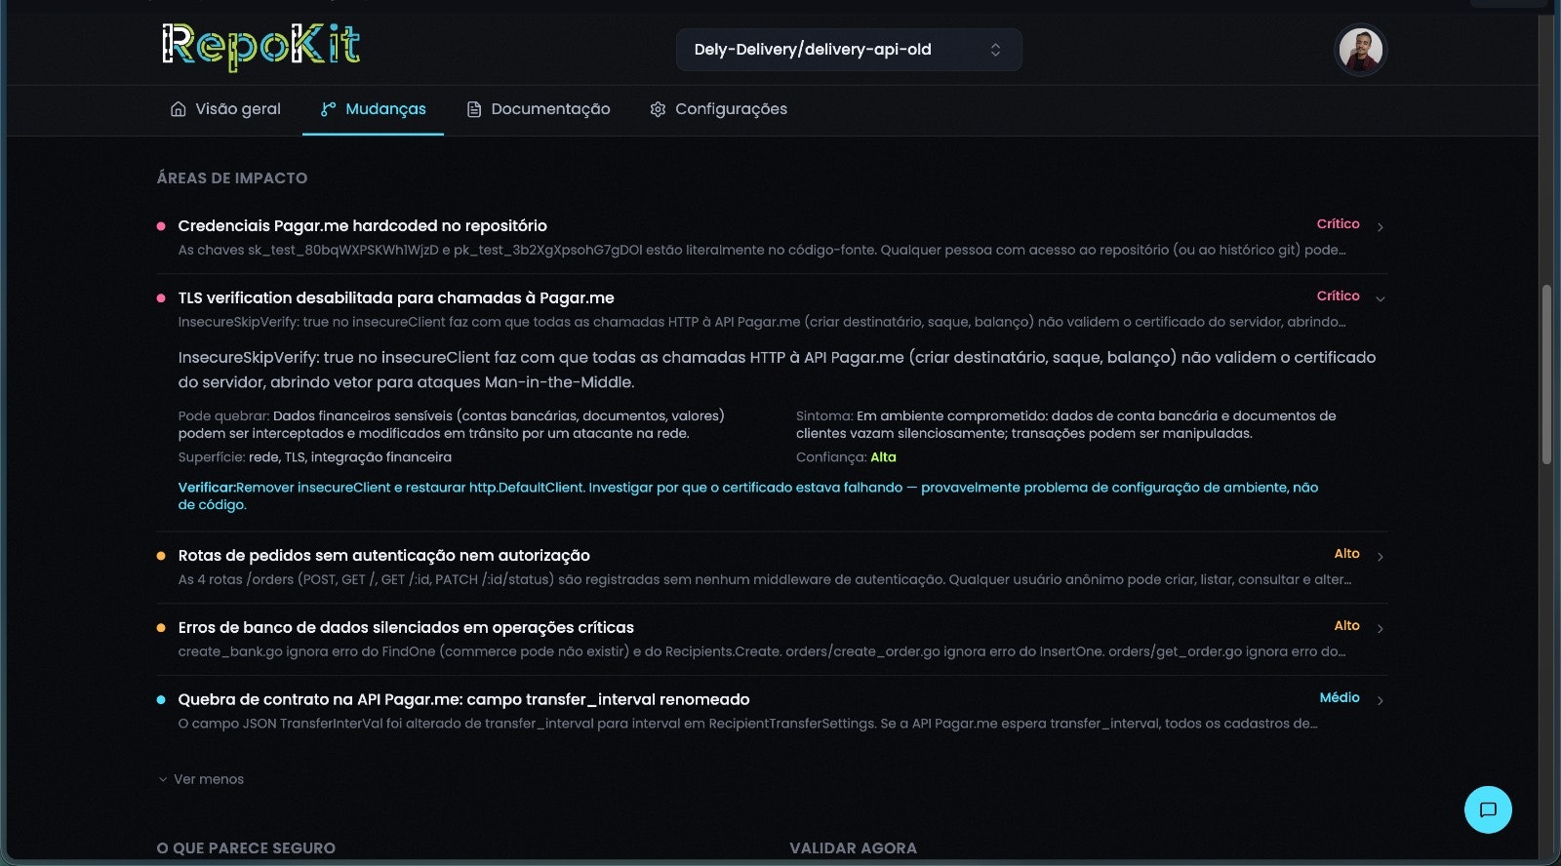The image size is (1561, 866).
Task: Click the Alto badge on Rotas row
Action: tap(1346, 554)
